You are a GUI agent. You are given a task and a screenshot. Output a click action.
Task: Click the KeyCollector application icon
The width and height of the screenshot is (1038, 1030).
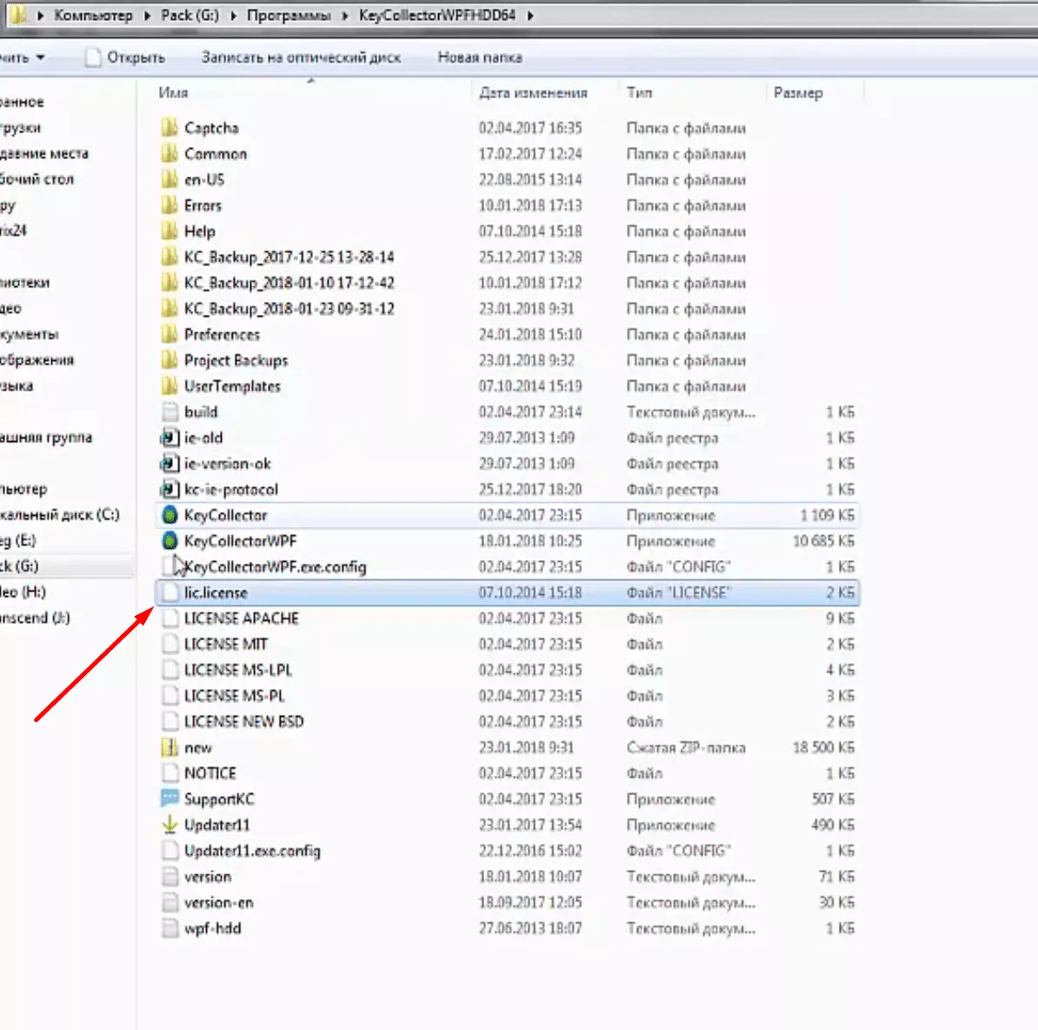click(x=170, y=515)
